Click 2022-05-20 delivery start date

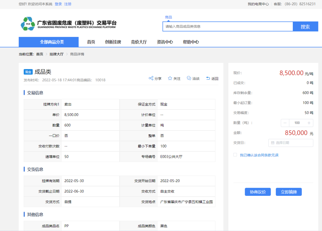pos(170,181)
